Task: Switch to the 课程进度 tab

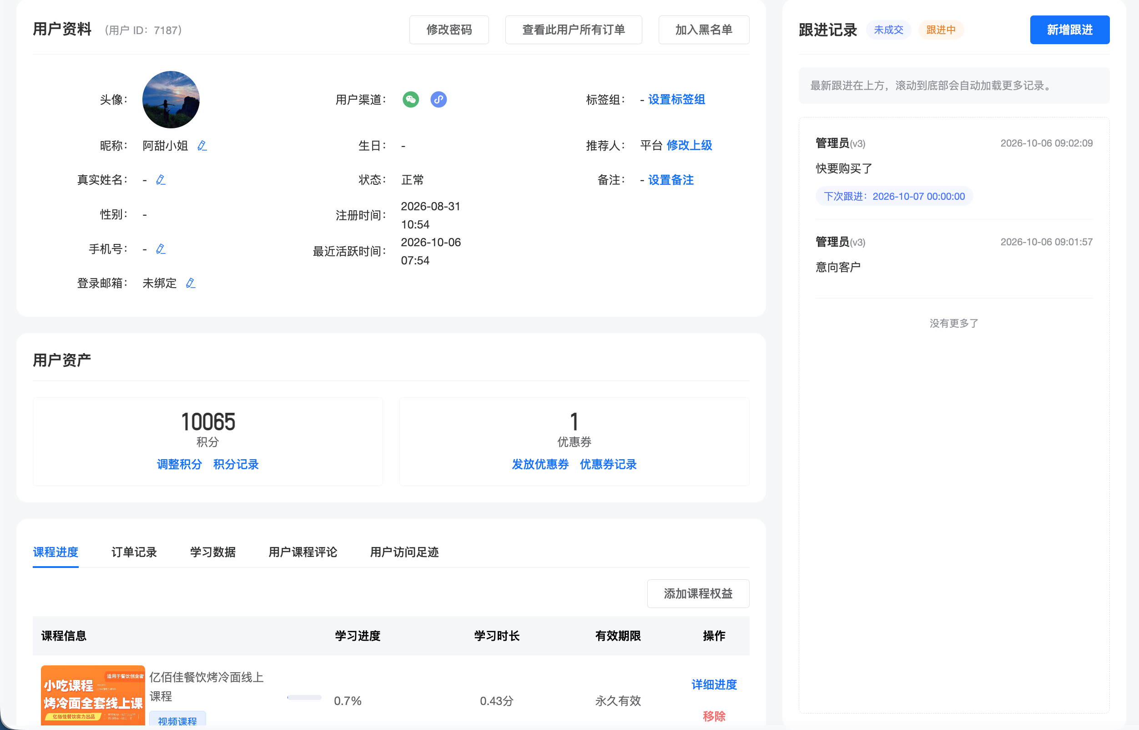Action: click(x=55, y=552)
